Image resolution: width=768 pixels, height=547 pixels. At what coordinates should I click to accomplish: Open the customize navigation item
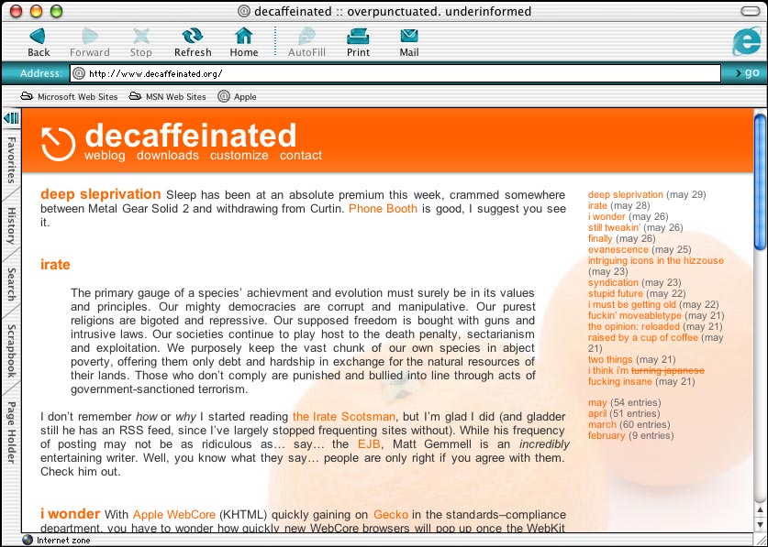[x=239, y=156]
